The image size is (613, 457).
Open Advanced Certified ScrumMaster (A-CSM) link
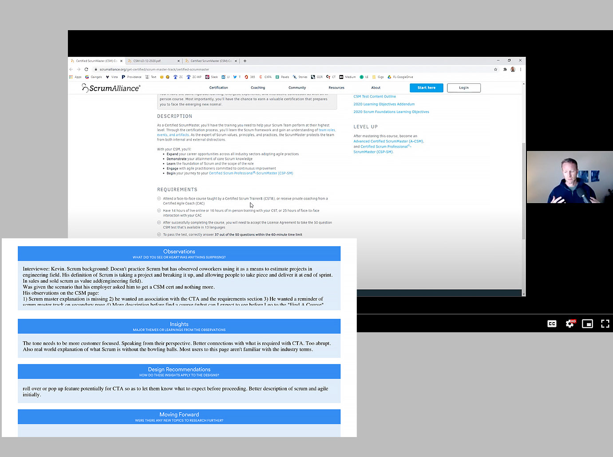pyautogui.click(x=388, y=141)
